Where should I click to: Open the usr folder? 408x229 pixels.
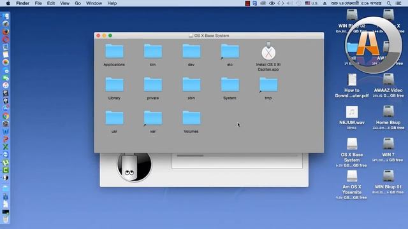[114, 118]
